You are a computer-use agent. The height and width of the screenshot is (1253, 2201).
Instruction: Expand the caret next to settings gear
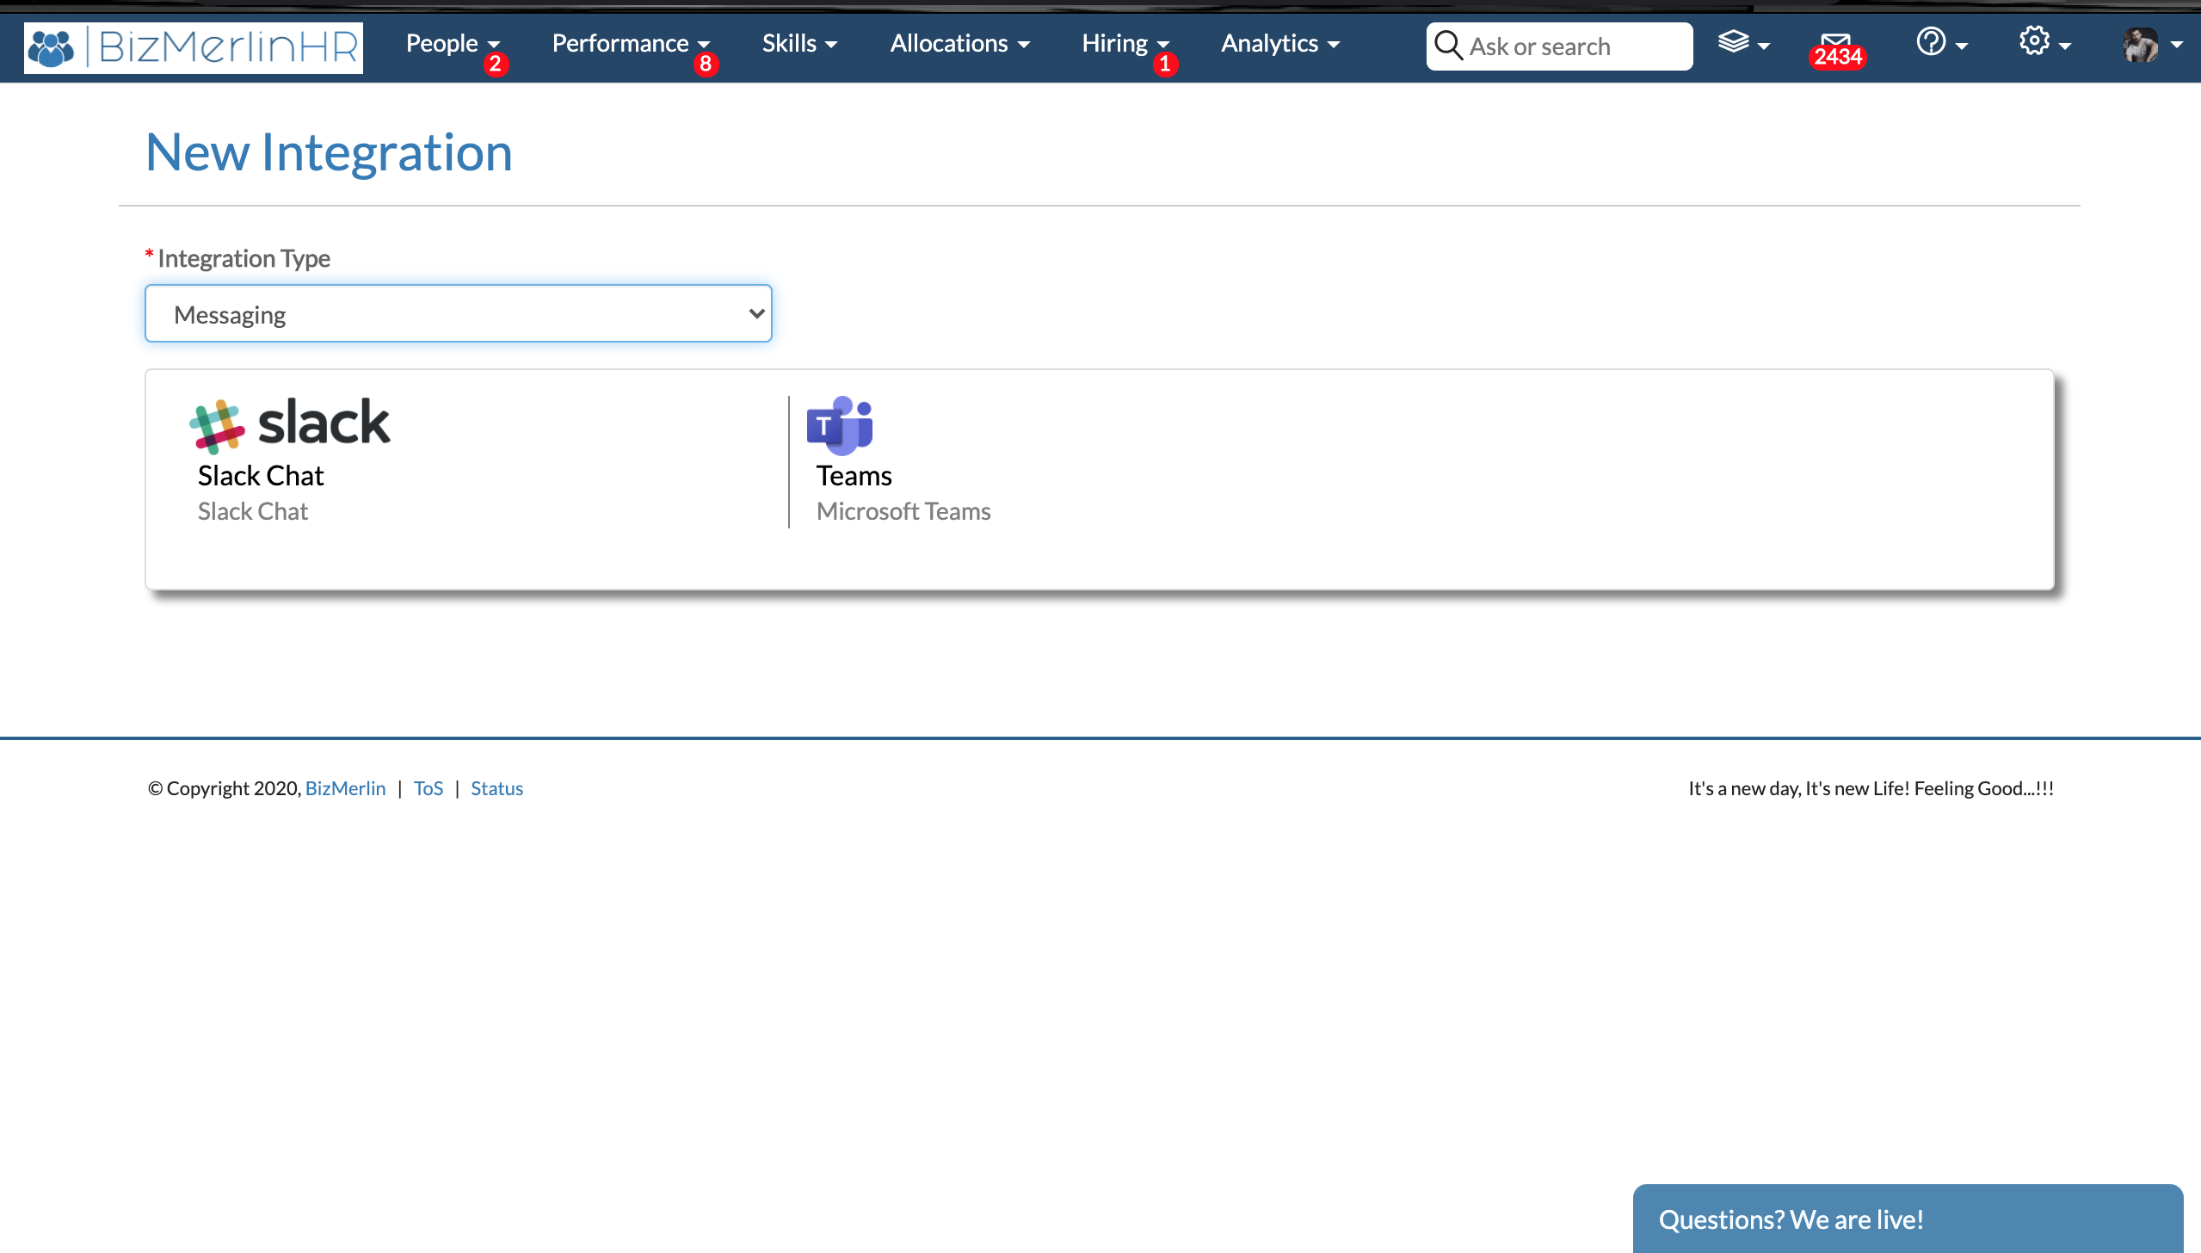[2065, 46]
